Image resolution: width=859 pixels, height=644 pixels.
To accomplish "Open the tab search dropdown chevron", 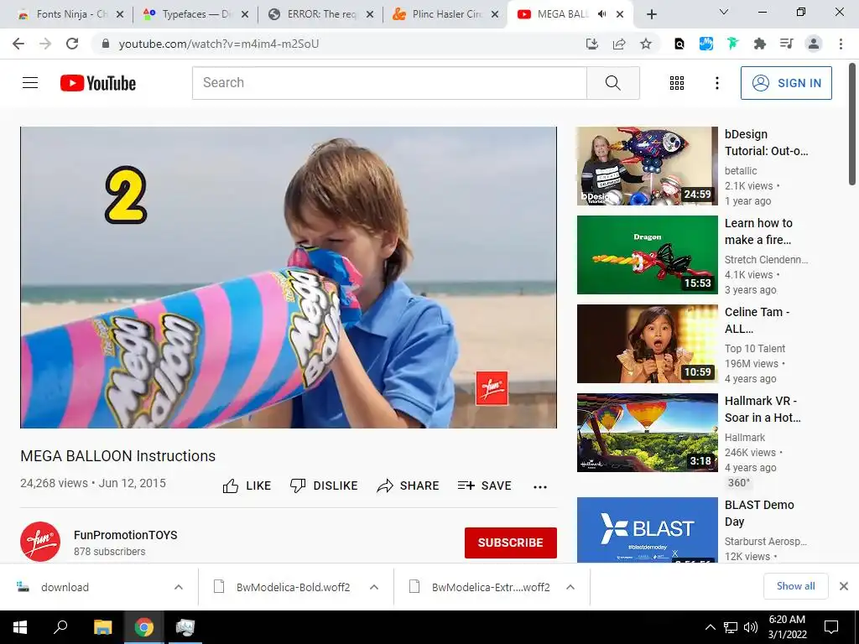I will 724,12.
